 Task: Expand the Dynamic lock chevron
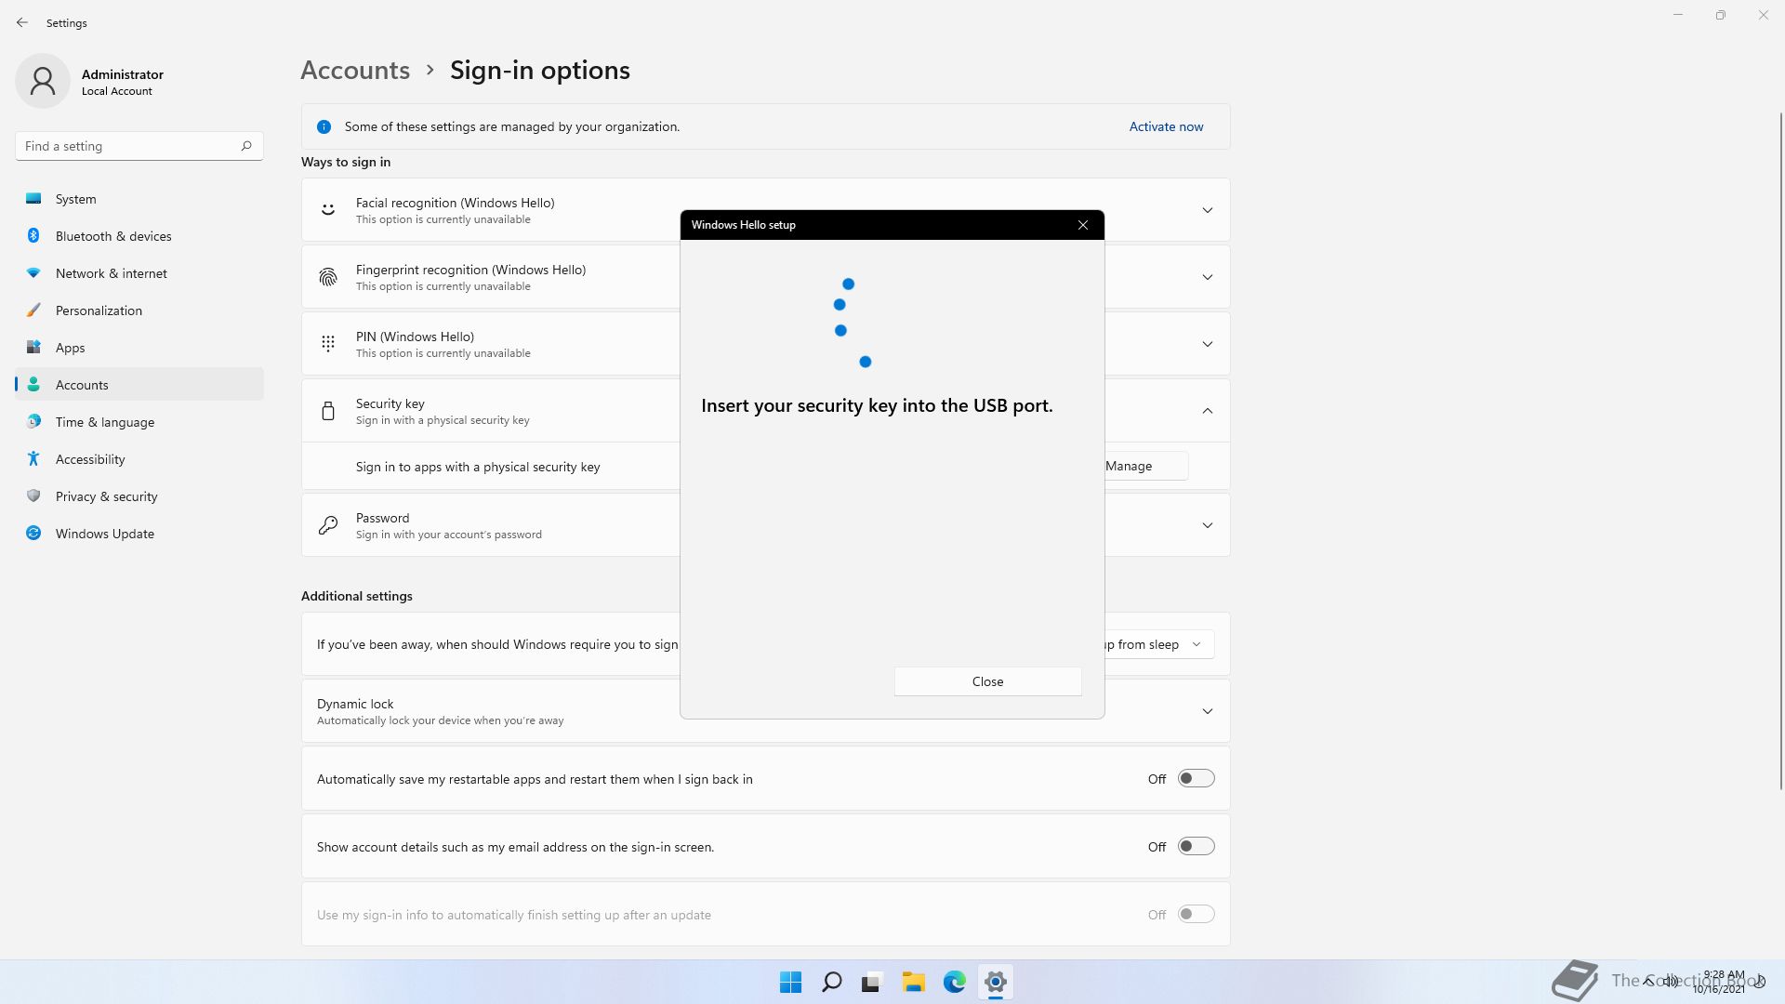tap(1208, 711)
